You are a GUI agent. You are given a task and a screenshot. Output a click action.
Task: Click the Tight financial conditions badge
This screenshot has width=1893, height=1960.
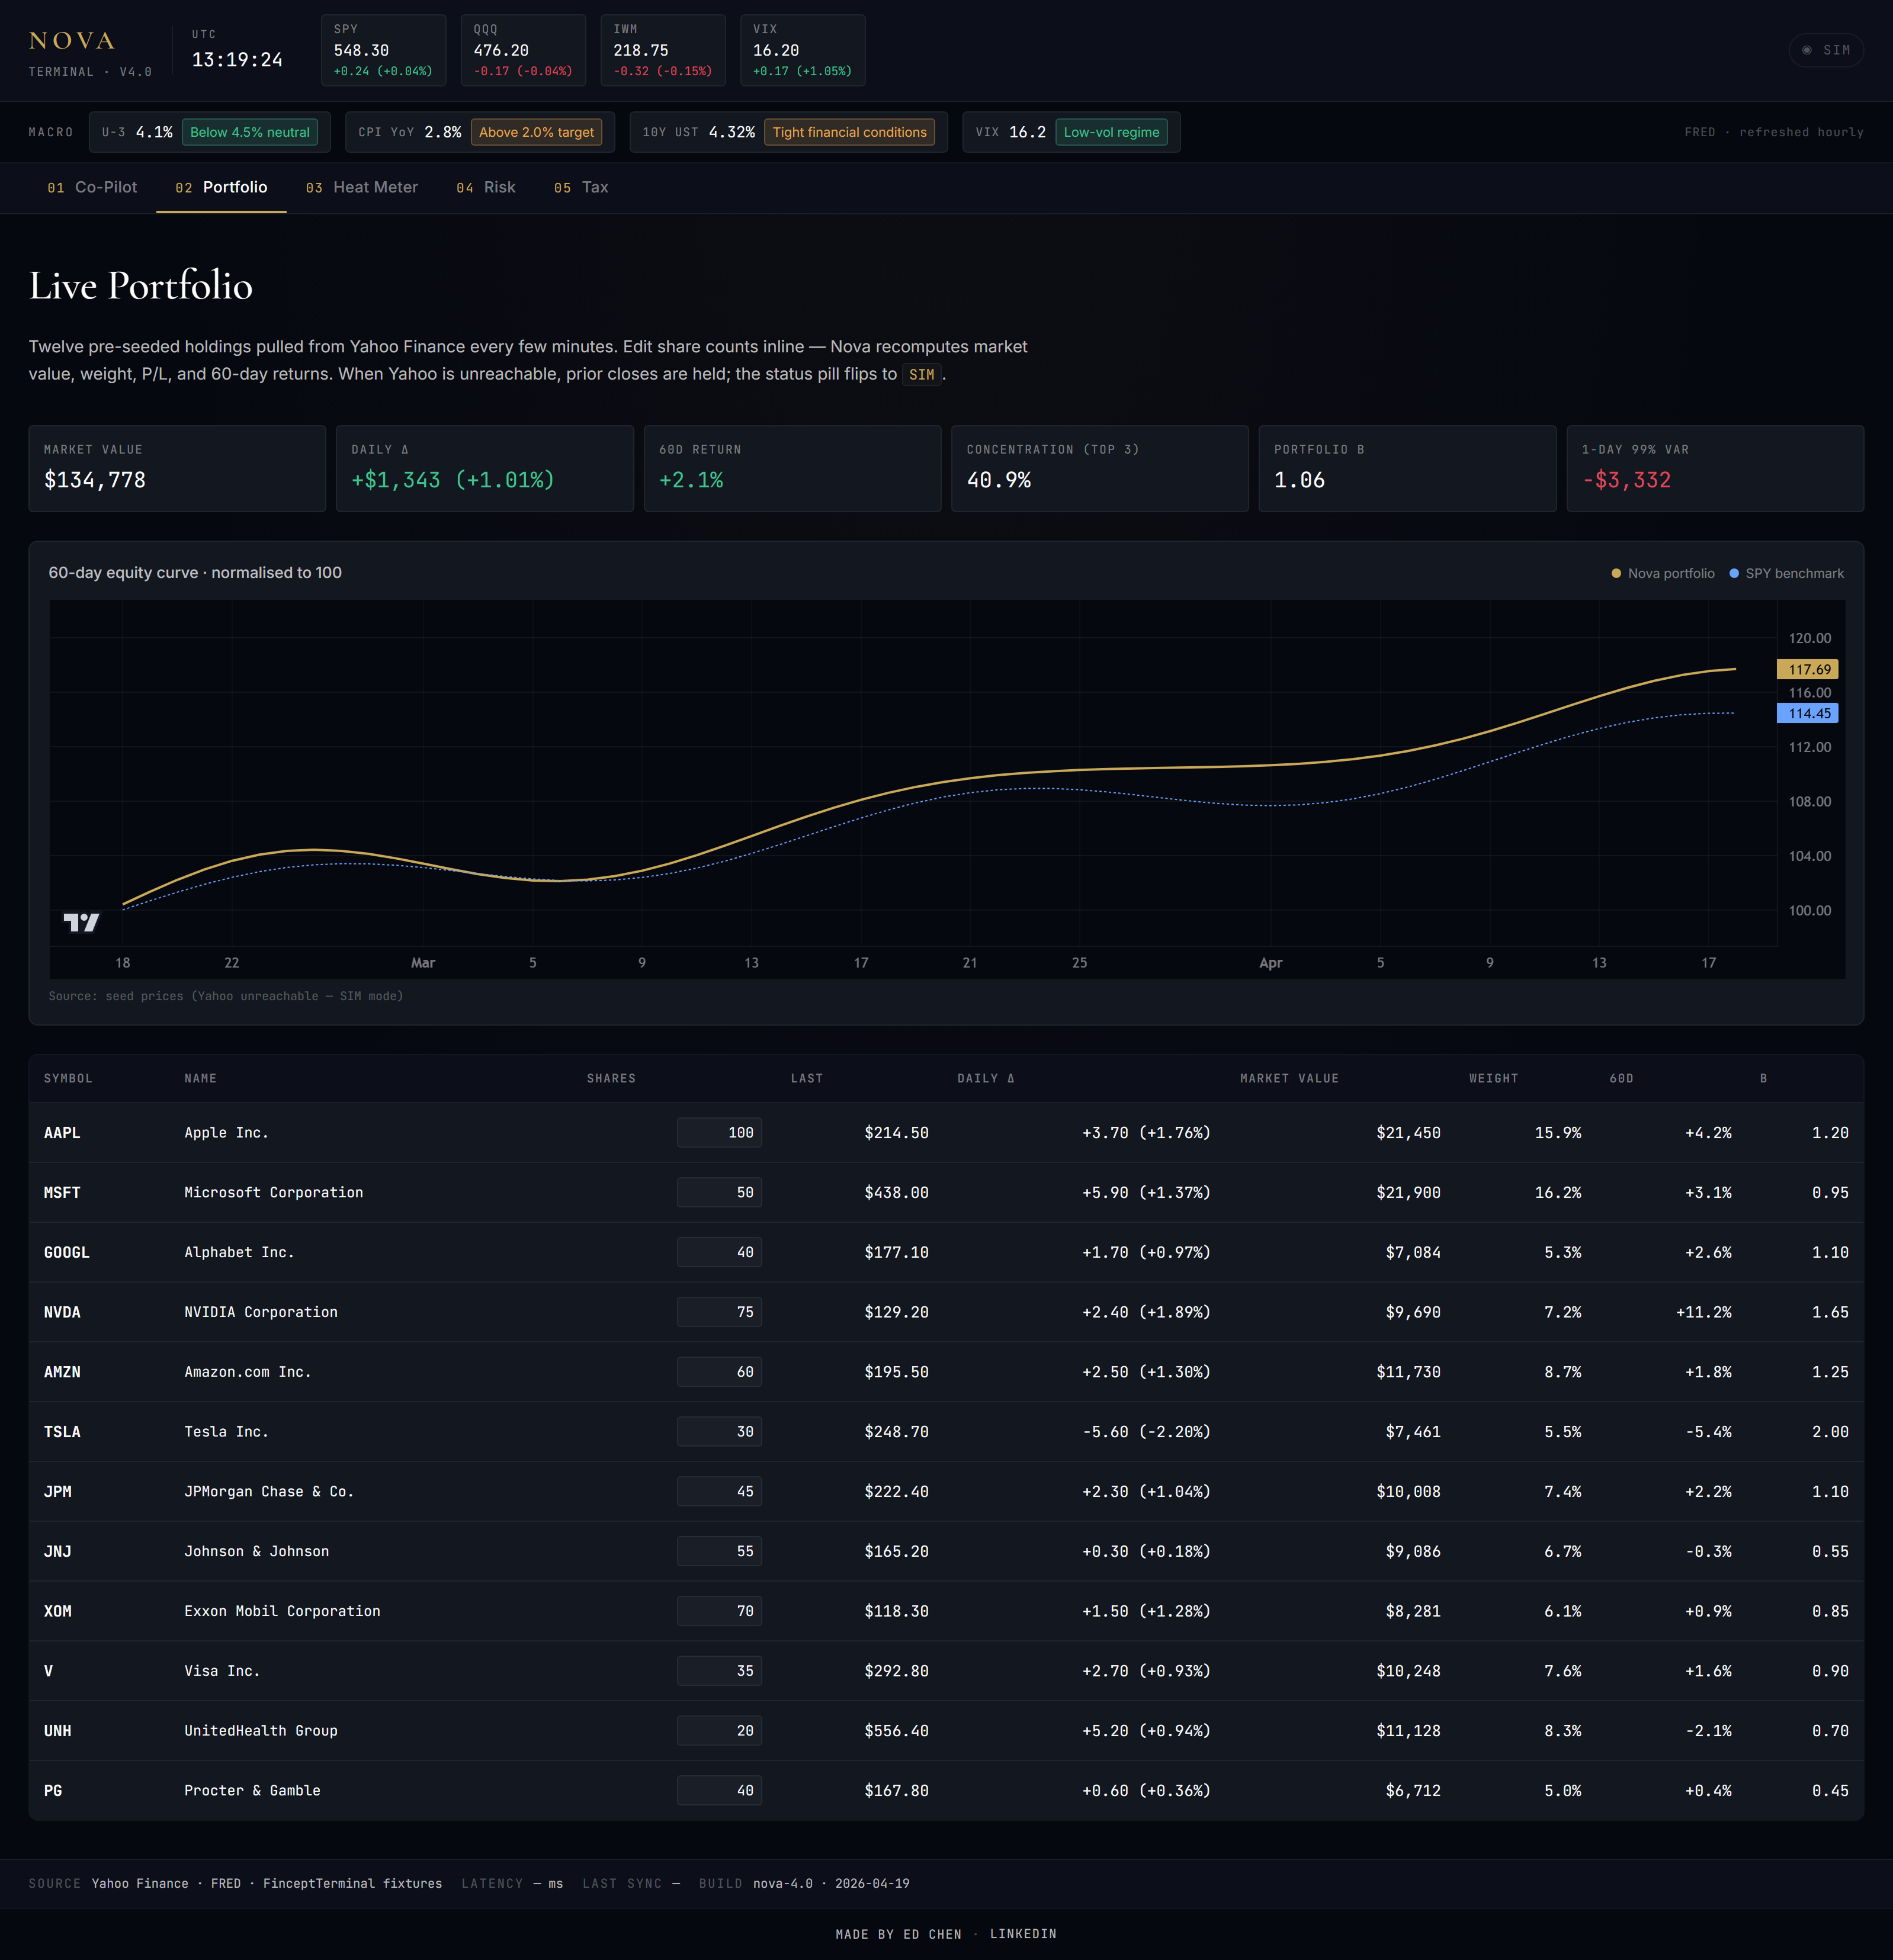(x=849, y=132)
